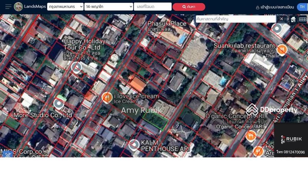The width and height of the screenshot is (308, 189).
Task: Select the i love ice-cream marker pin
Action: point(107,98)
